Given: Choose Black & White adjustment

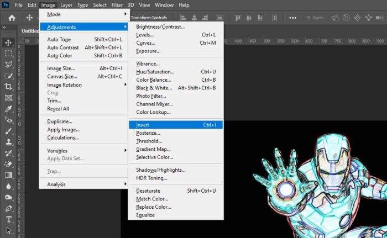Looking at the screenshot, I should tap(176, 88).
